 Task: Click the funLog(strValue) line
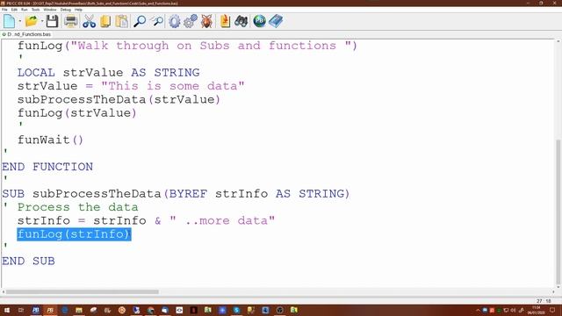pyautogui.click(x=77, y=113)
